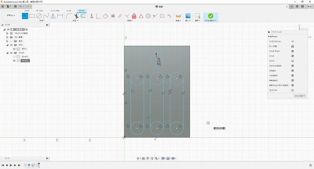Select the Rectangle sketch tool
This screenshot has width=314, height=169.
point(32,16)
